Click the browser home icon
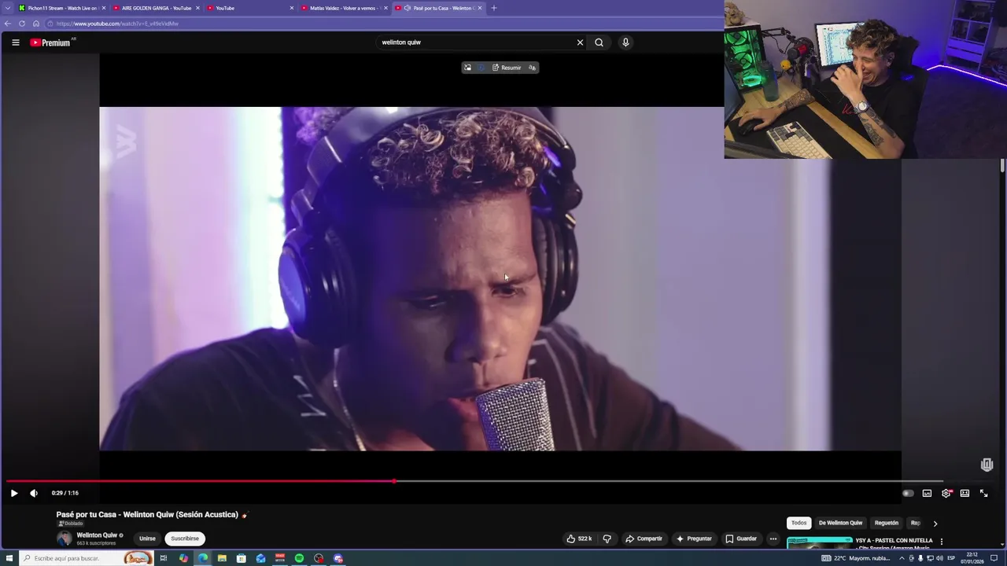This screenshot has height=566, width=1007. (x=36, y=24)
